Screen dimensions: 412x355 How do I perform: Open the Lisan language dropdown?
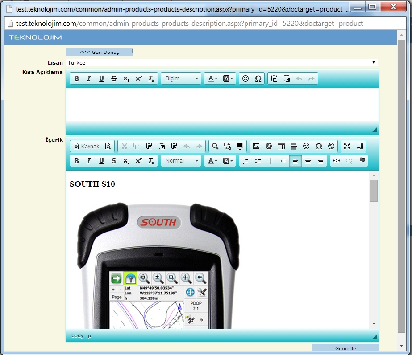221,63
